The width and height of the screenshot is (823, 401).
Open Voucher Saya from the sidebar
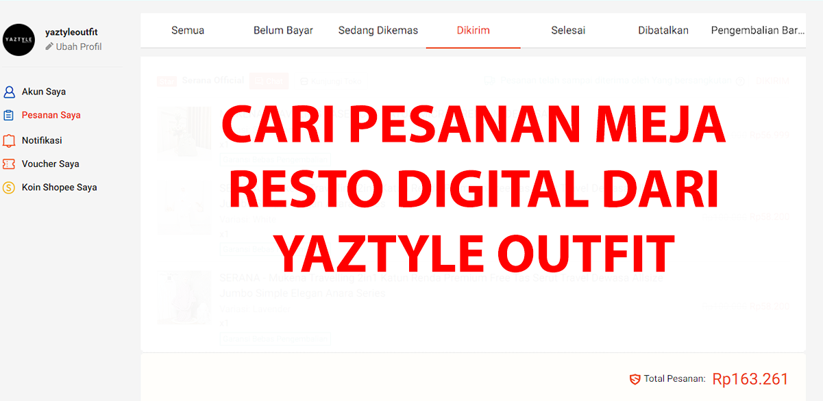[x=50, y=164]
